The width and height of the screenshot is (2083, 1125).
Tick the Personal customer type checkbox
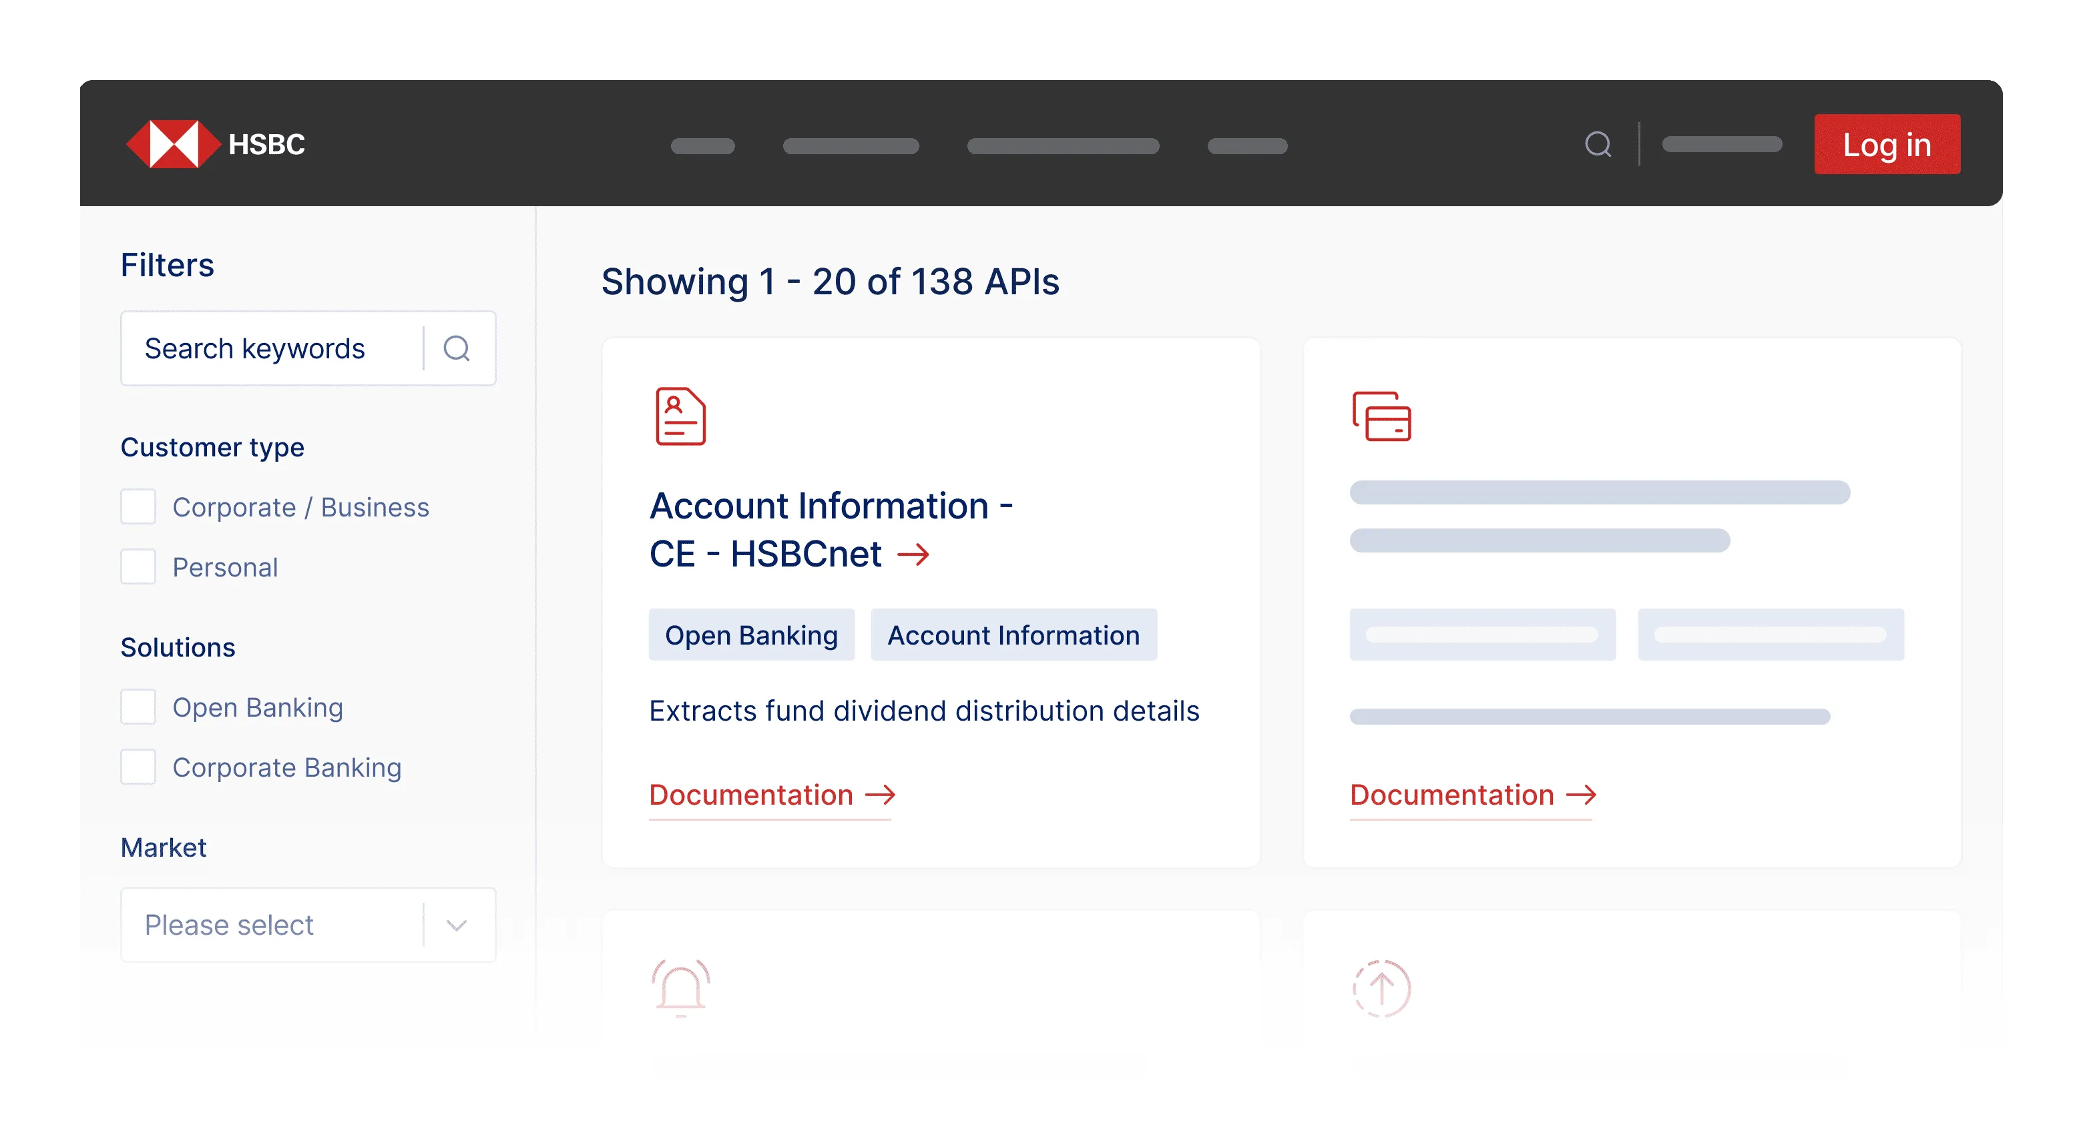tap(138, 567)
